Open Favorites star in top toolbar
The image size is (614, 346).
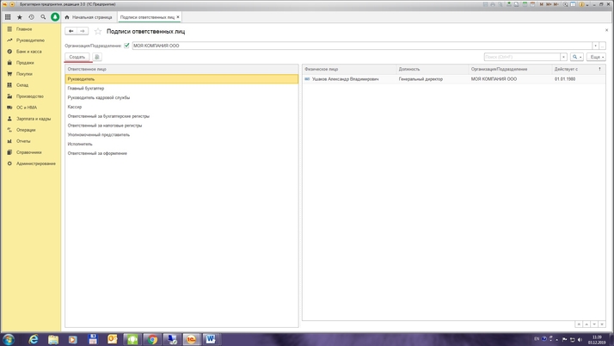[20, 17]
